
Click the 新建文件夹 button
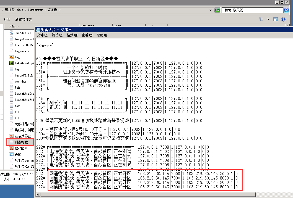coord(24,19)
